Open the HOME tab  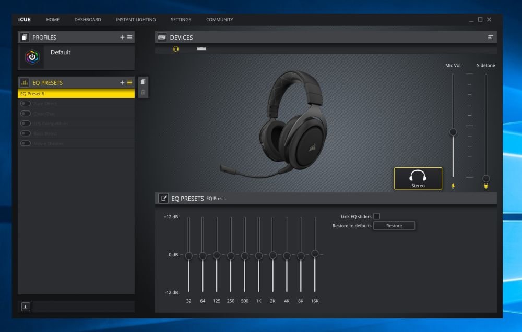point(53,20)
